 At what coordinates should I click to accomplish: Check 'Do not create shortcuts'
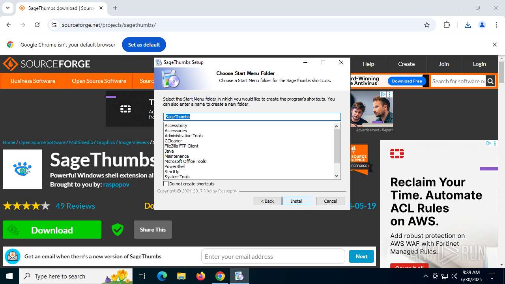pos(189,184)
